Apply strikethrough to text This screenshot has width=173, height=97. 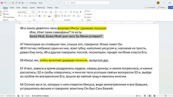tap(30, 16)
